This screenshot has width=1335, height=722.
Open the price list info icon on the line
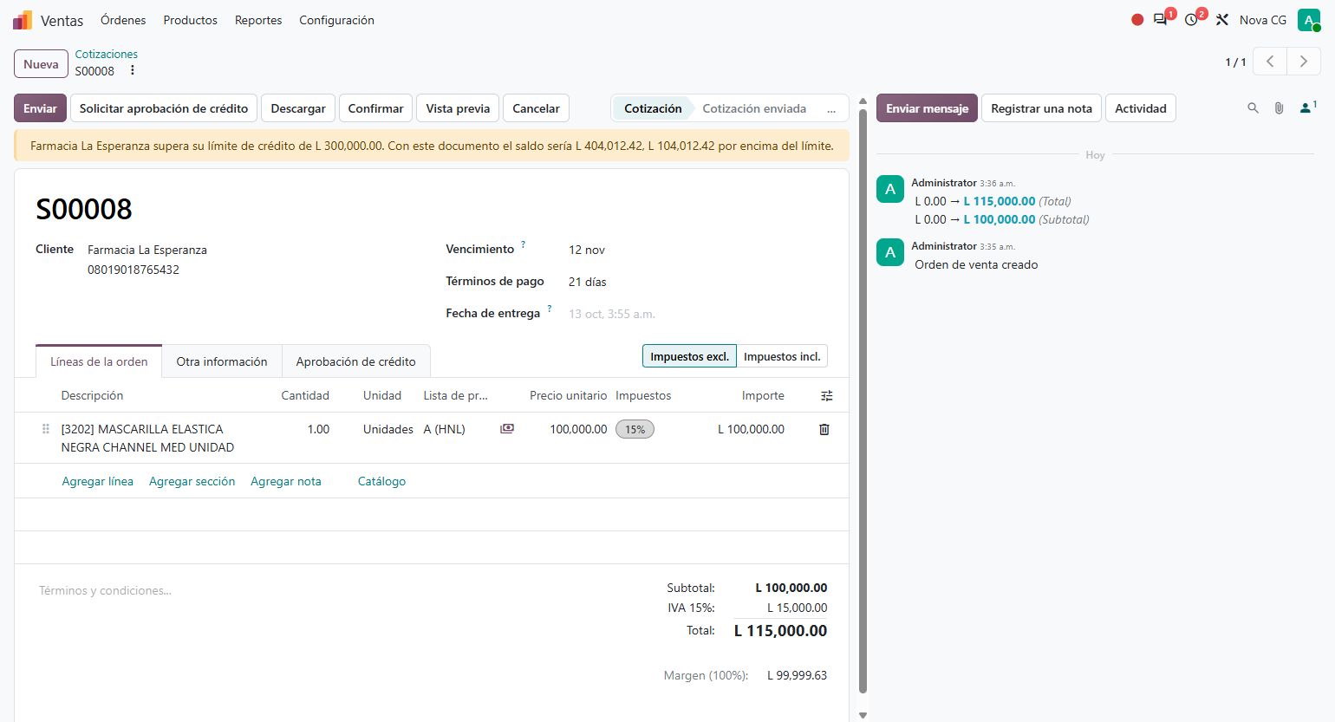[507, 428]
